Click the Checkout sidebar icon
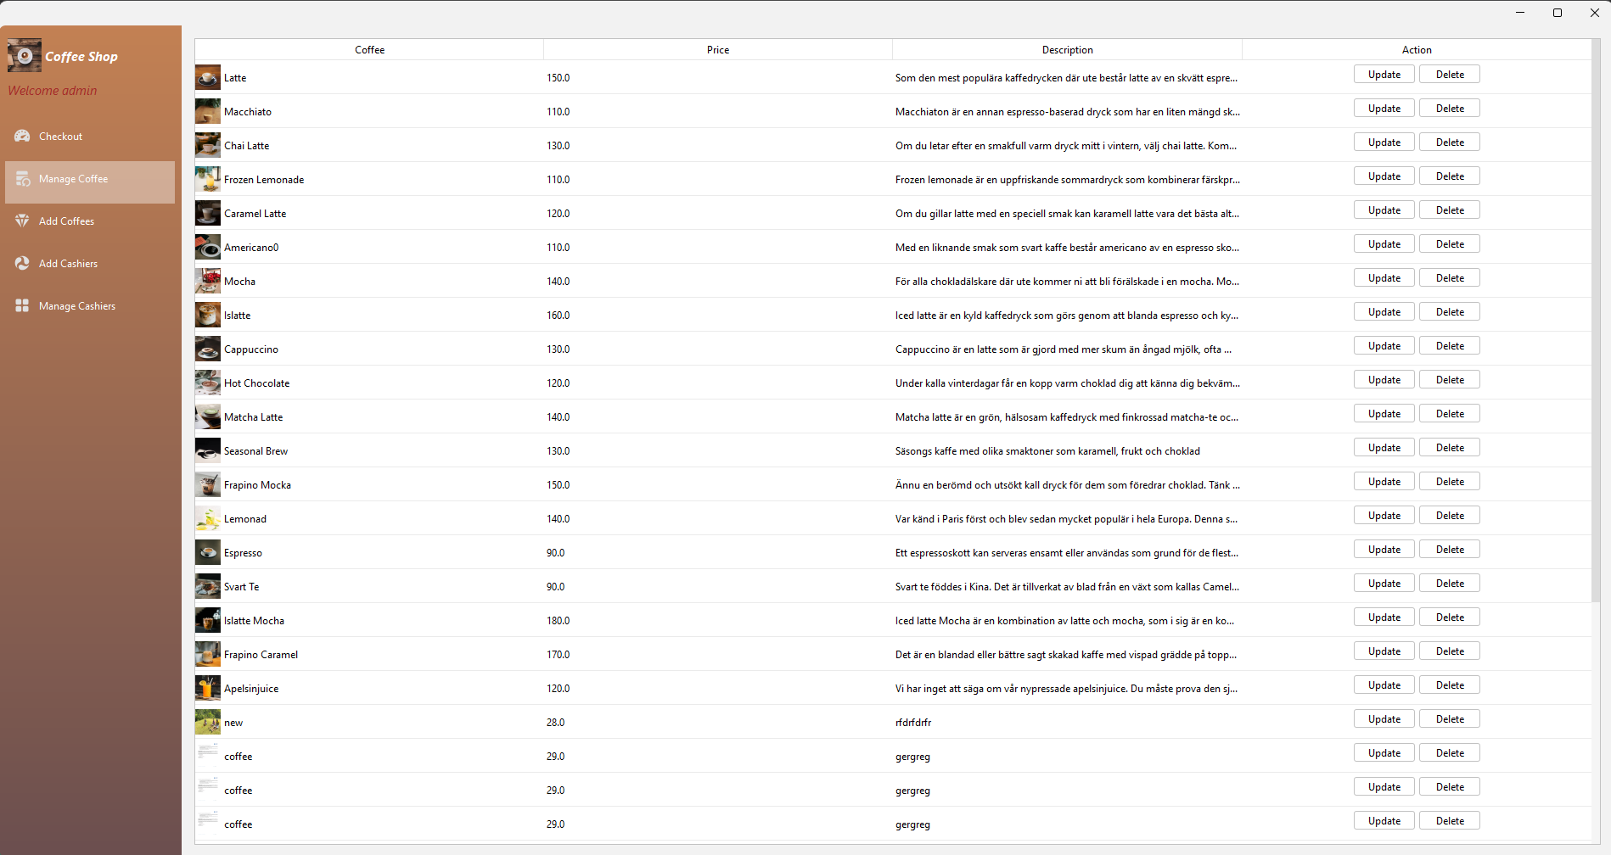 click(x=23, y=136)
